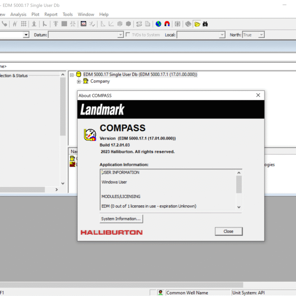This screenshot has height=296, width=296.
Task: Click the System Information button
Action: pyautogui.click(x=121, y=219)
